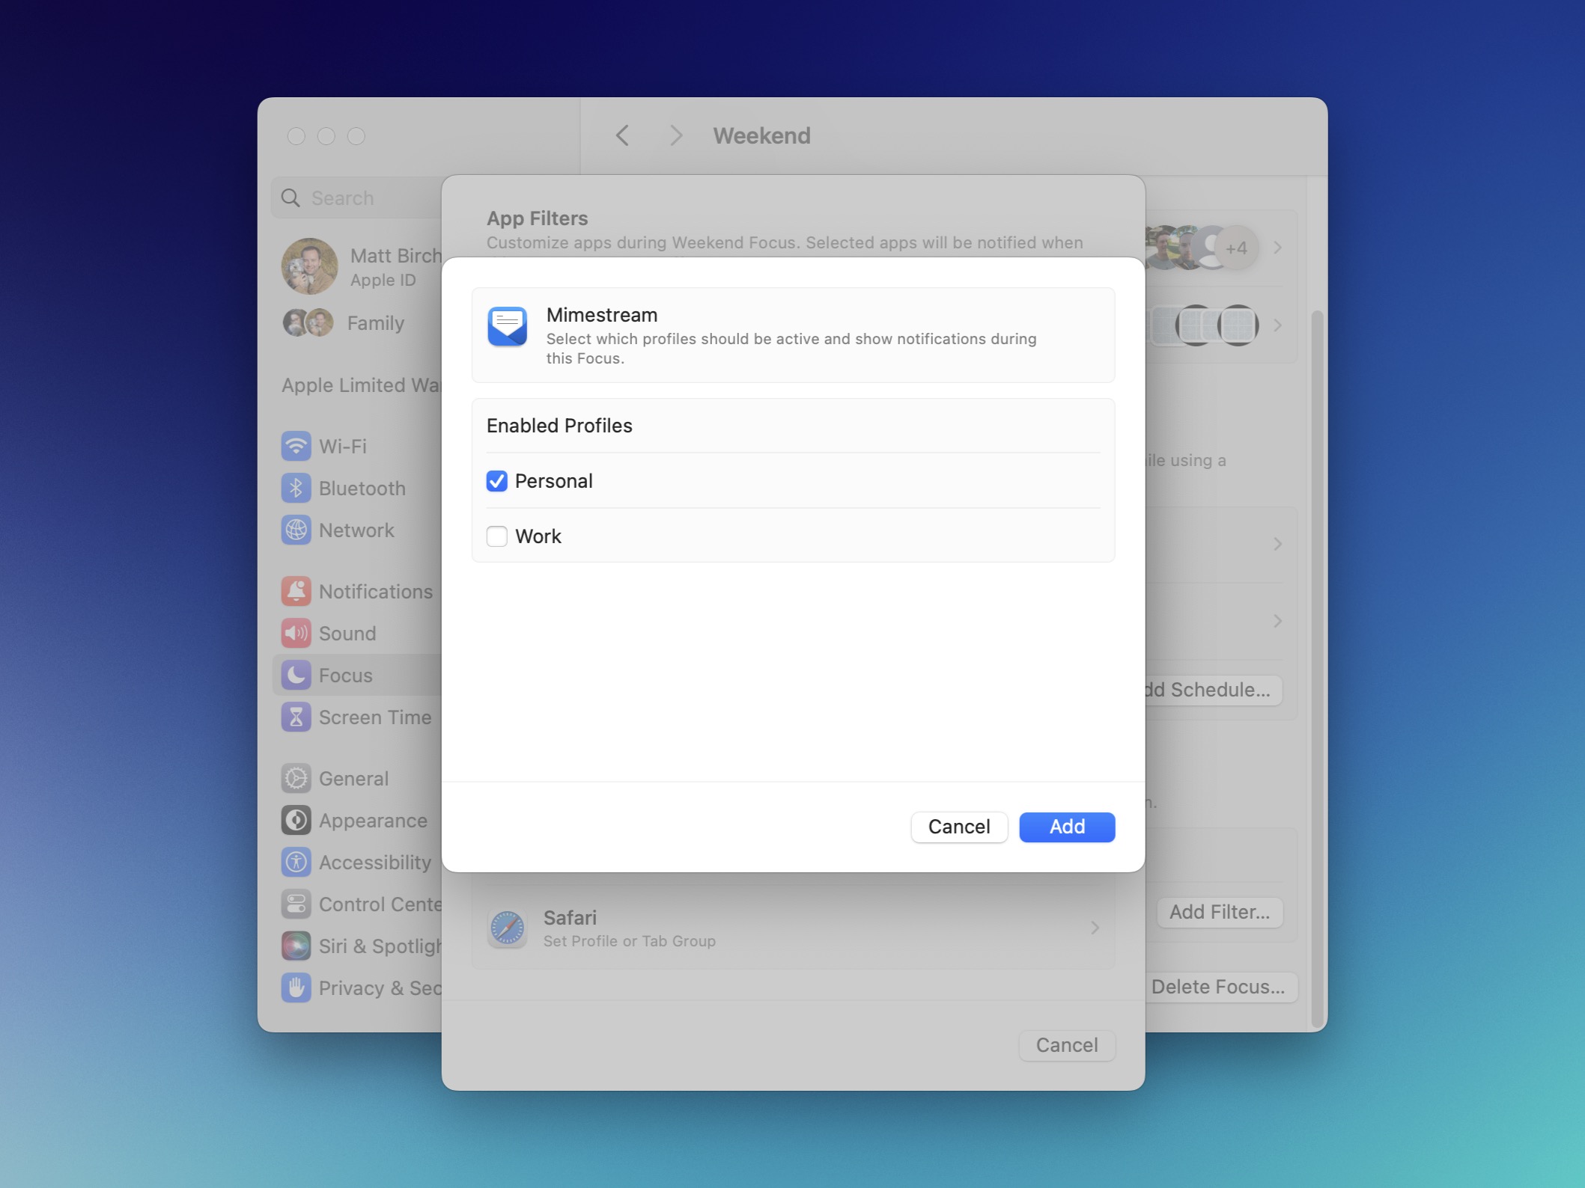The image size is (1585, 1188).
Task: Select the Control Center icon
Action: (296, 904)
